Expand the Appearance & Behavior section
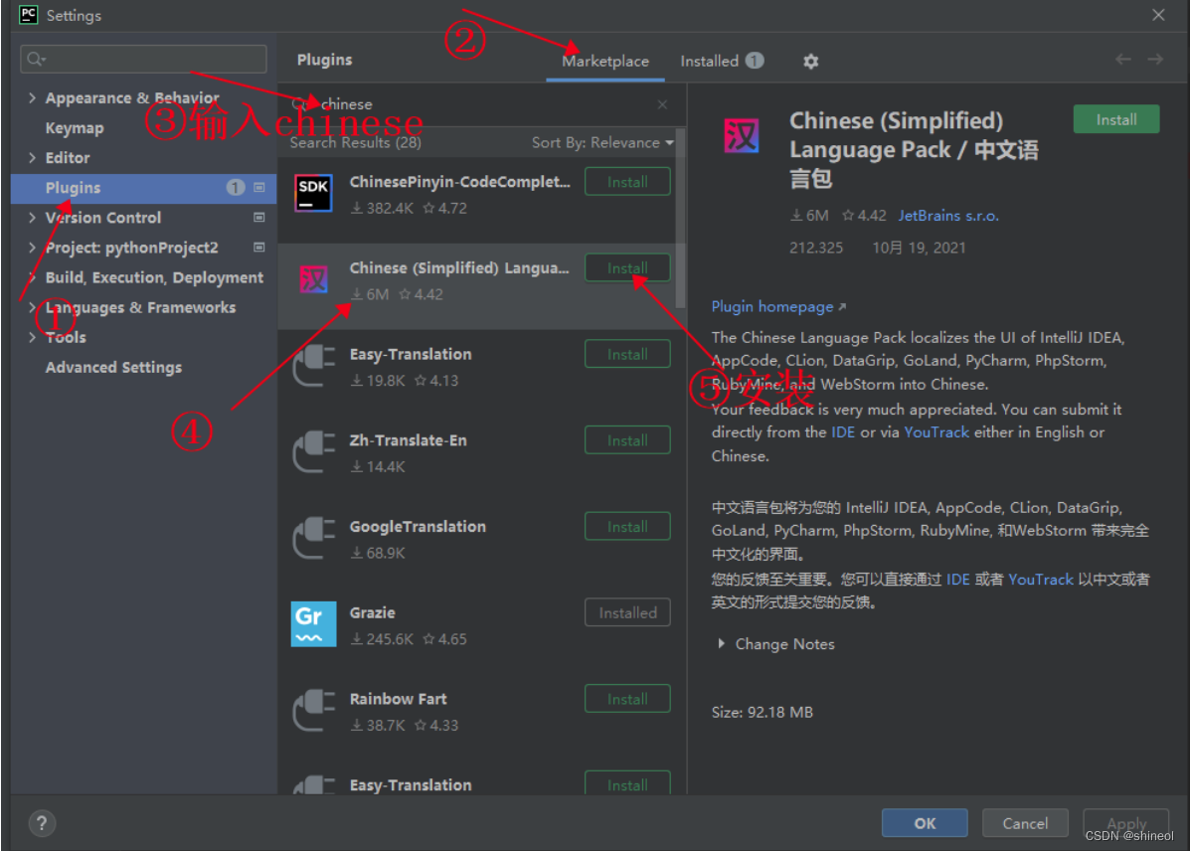Image resolution: width=1190 pixels, height=851 pixels. [32, 97]
